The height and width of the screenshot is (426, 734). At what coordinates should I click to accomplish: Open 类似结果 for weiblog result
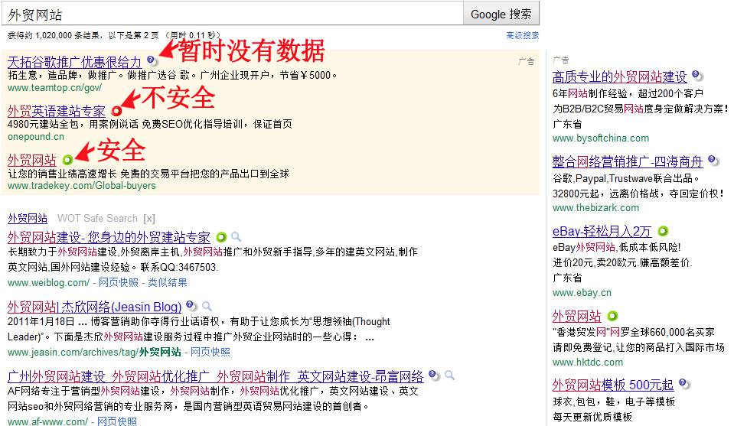tap(168, 282)
